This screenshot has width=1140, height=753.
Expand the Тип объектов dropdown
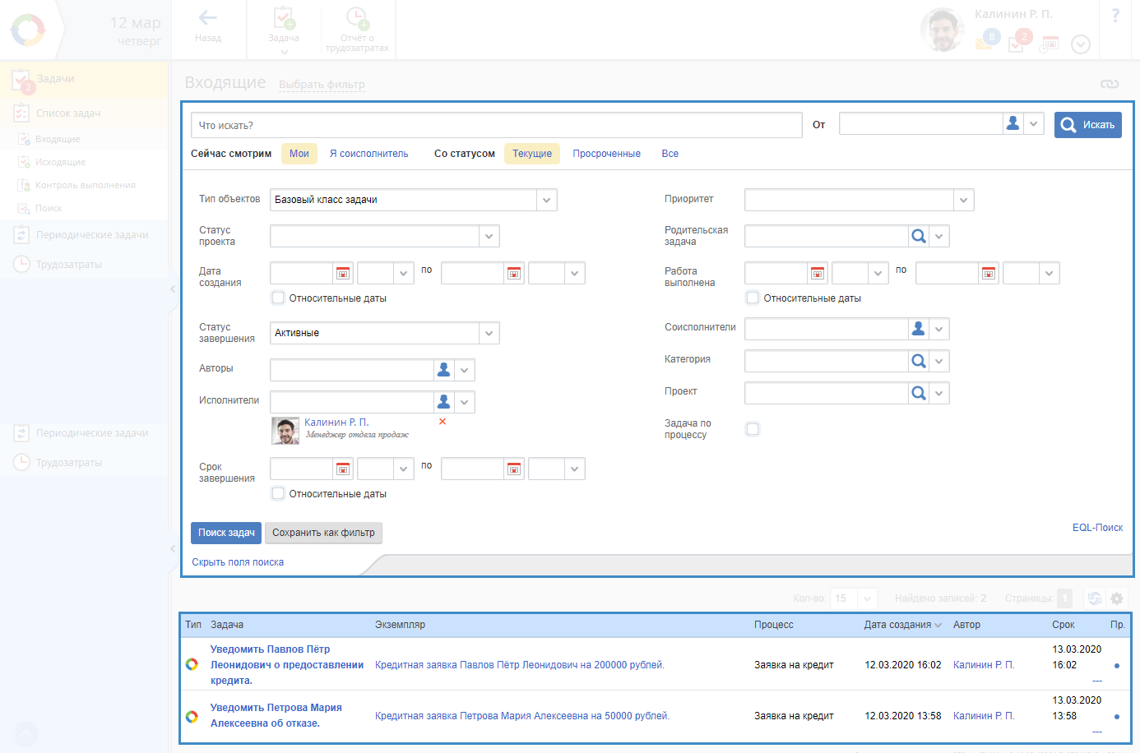547,200
